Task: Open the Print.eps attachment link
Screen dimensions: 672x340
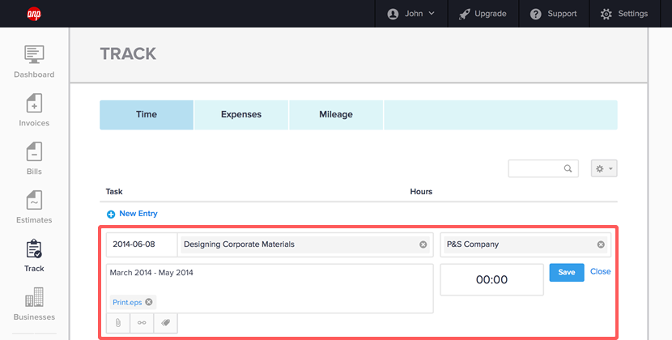Action: pyautogui.click(x=127, y=302)
